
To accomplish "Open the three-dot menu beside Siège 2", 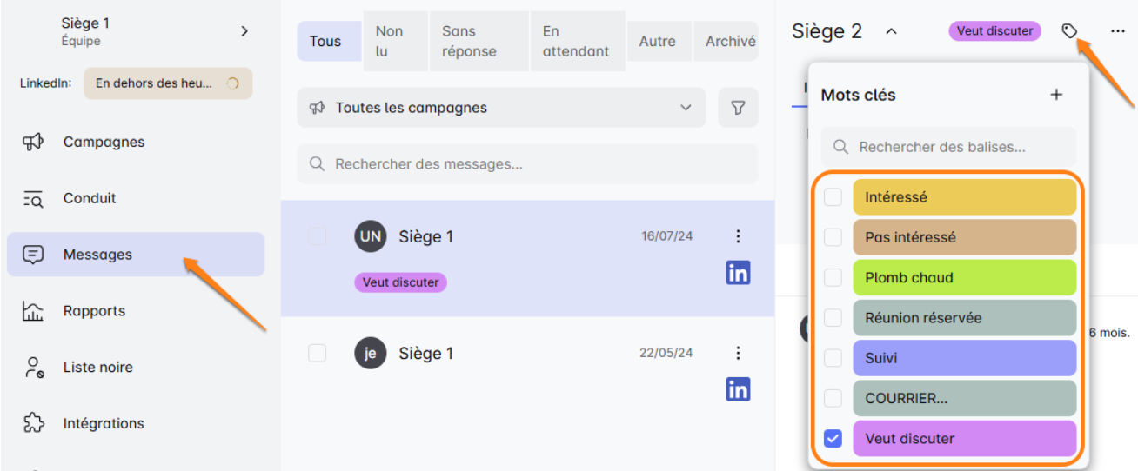I will (x=1118, y=31).
